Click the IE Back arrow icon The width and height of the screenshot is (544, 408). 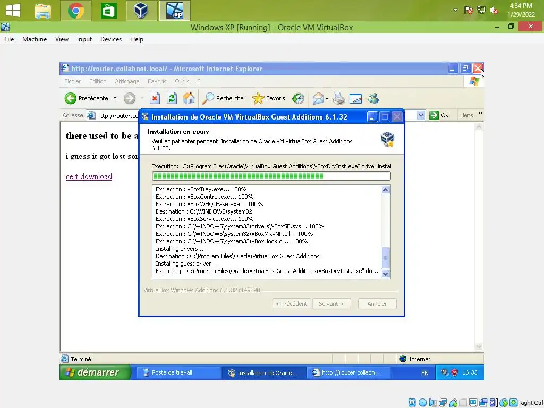tap(71, 98)
